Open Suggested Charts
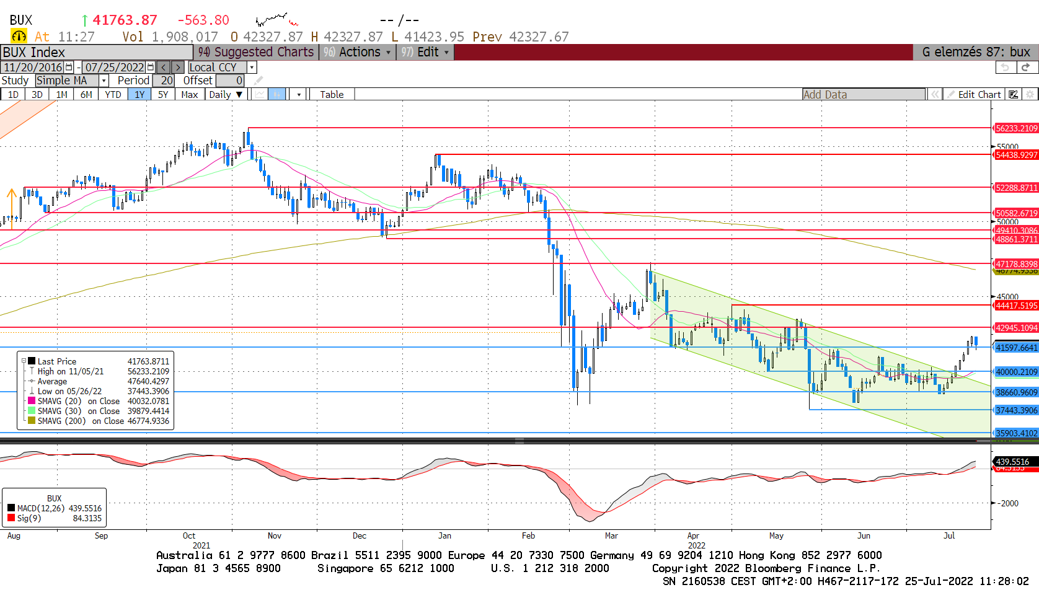The image size is (1039, 608). tap(256, 52)
